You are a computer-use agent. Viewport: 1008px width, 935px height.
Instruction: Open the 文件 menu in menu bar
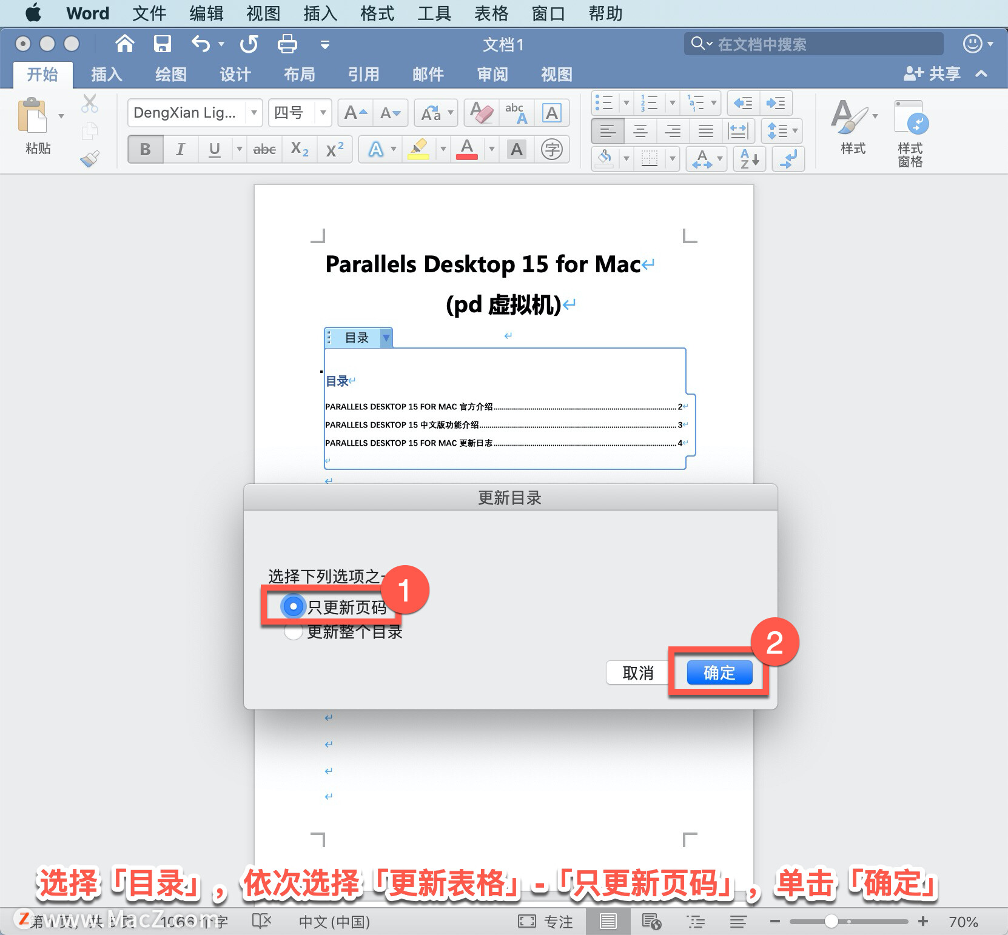(x=149, y=13)
